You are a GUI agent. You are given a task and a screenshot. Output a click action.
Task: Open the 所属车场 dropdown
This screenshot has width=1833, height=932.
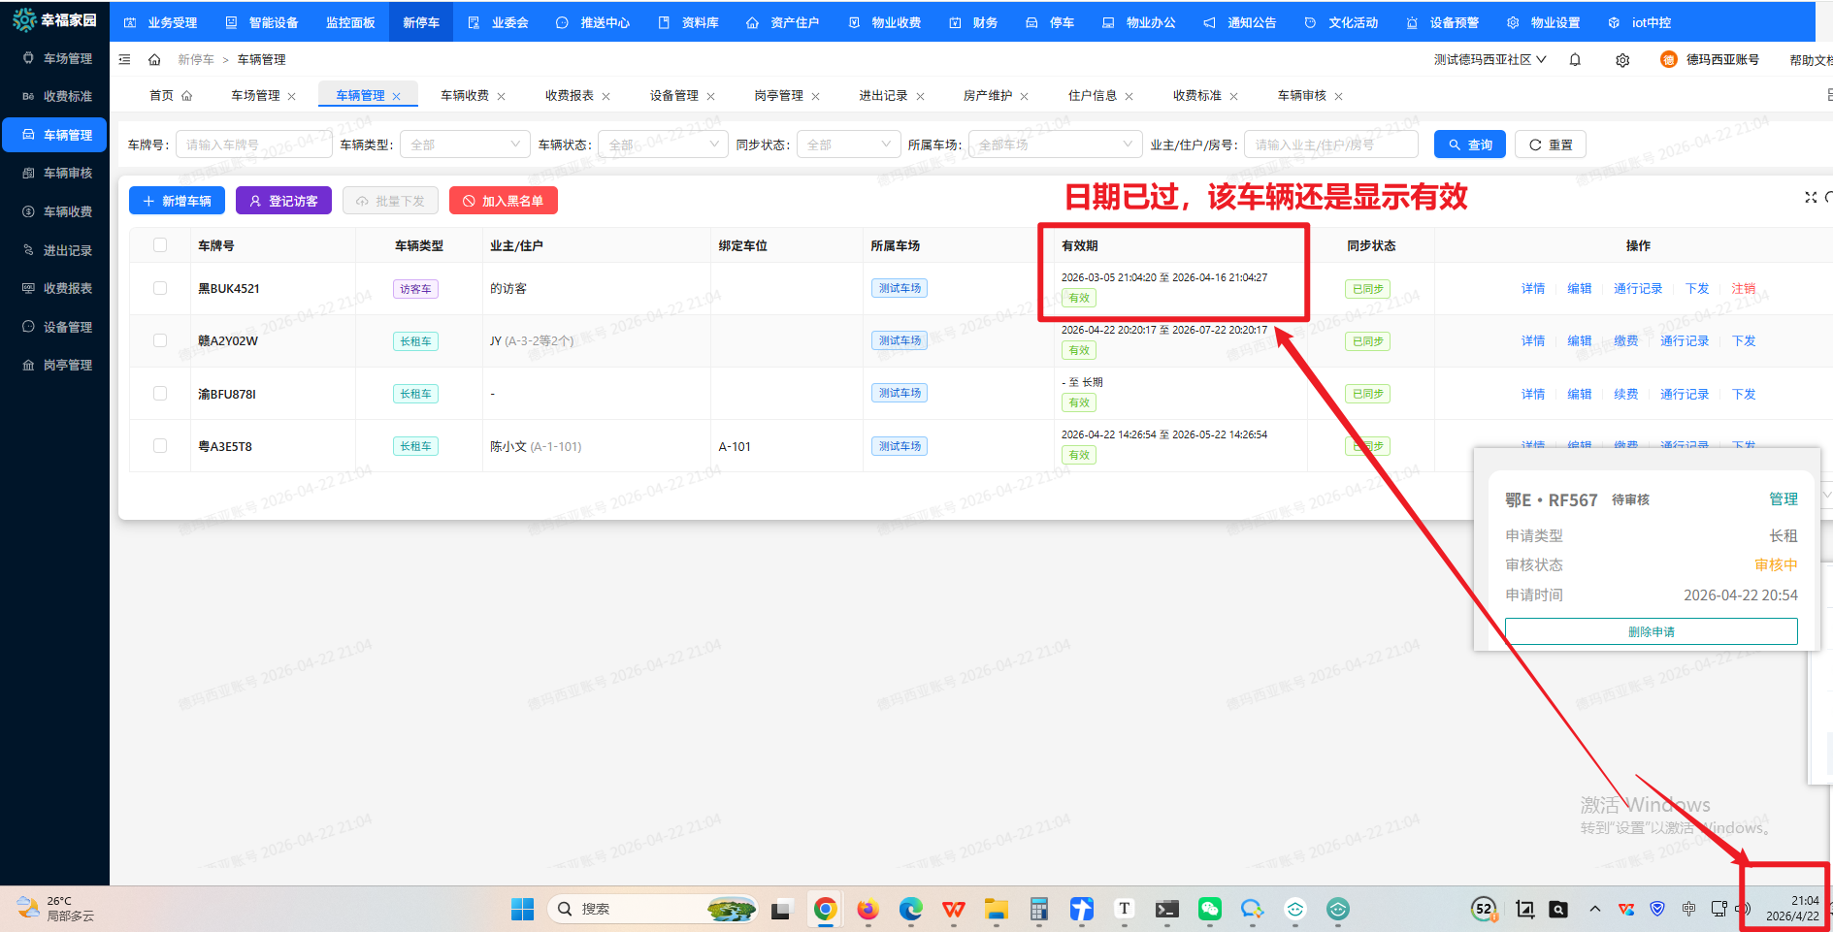tap(1054, 144)
